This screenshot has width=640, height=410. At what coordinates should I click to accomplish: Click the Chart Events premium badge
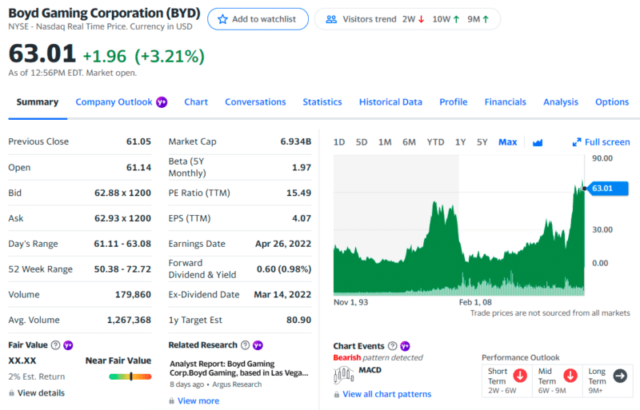pyautogui.click(x=405, y=346)
